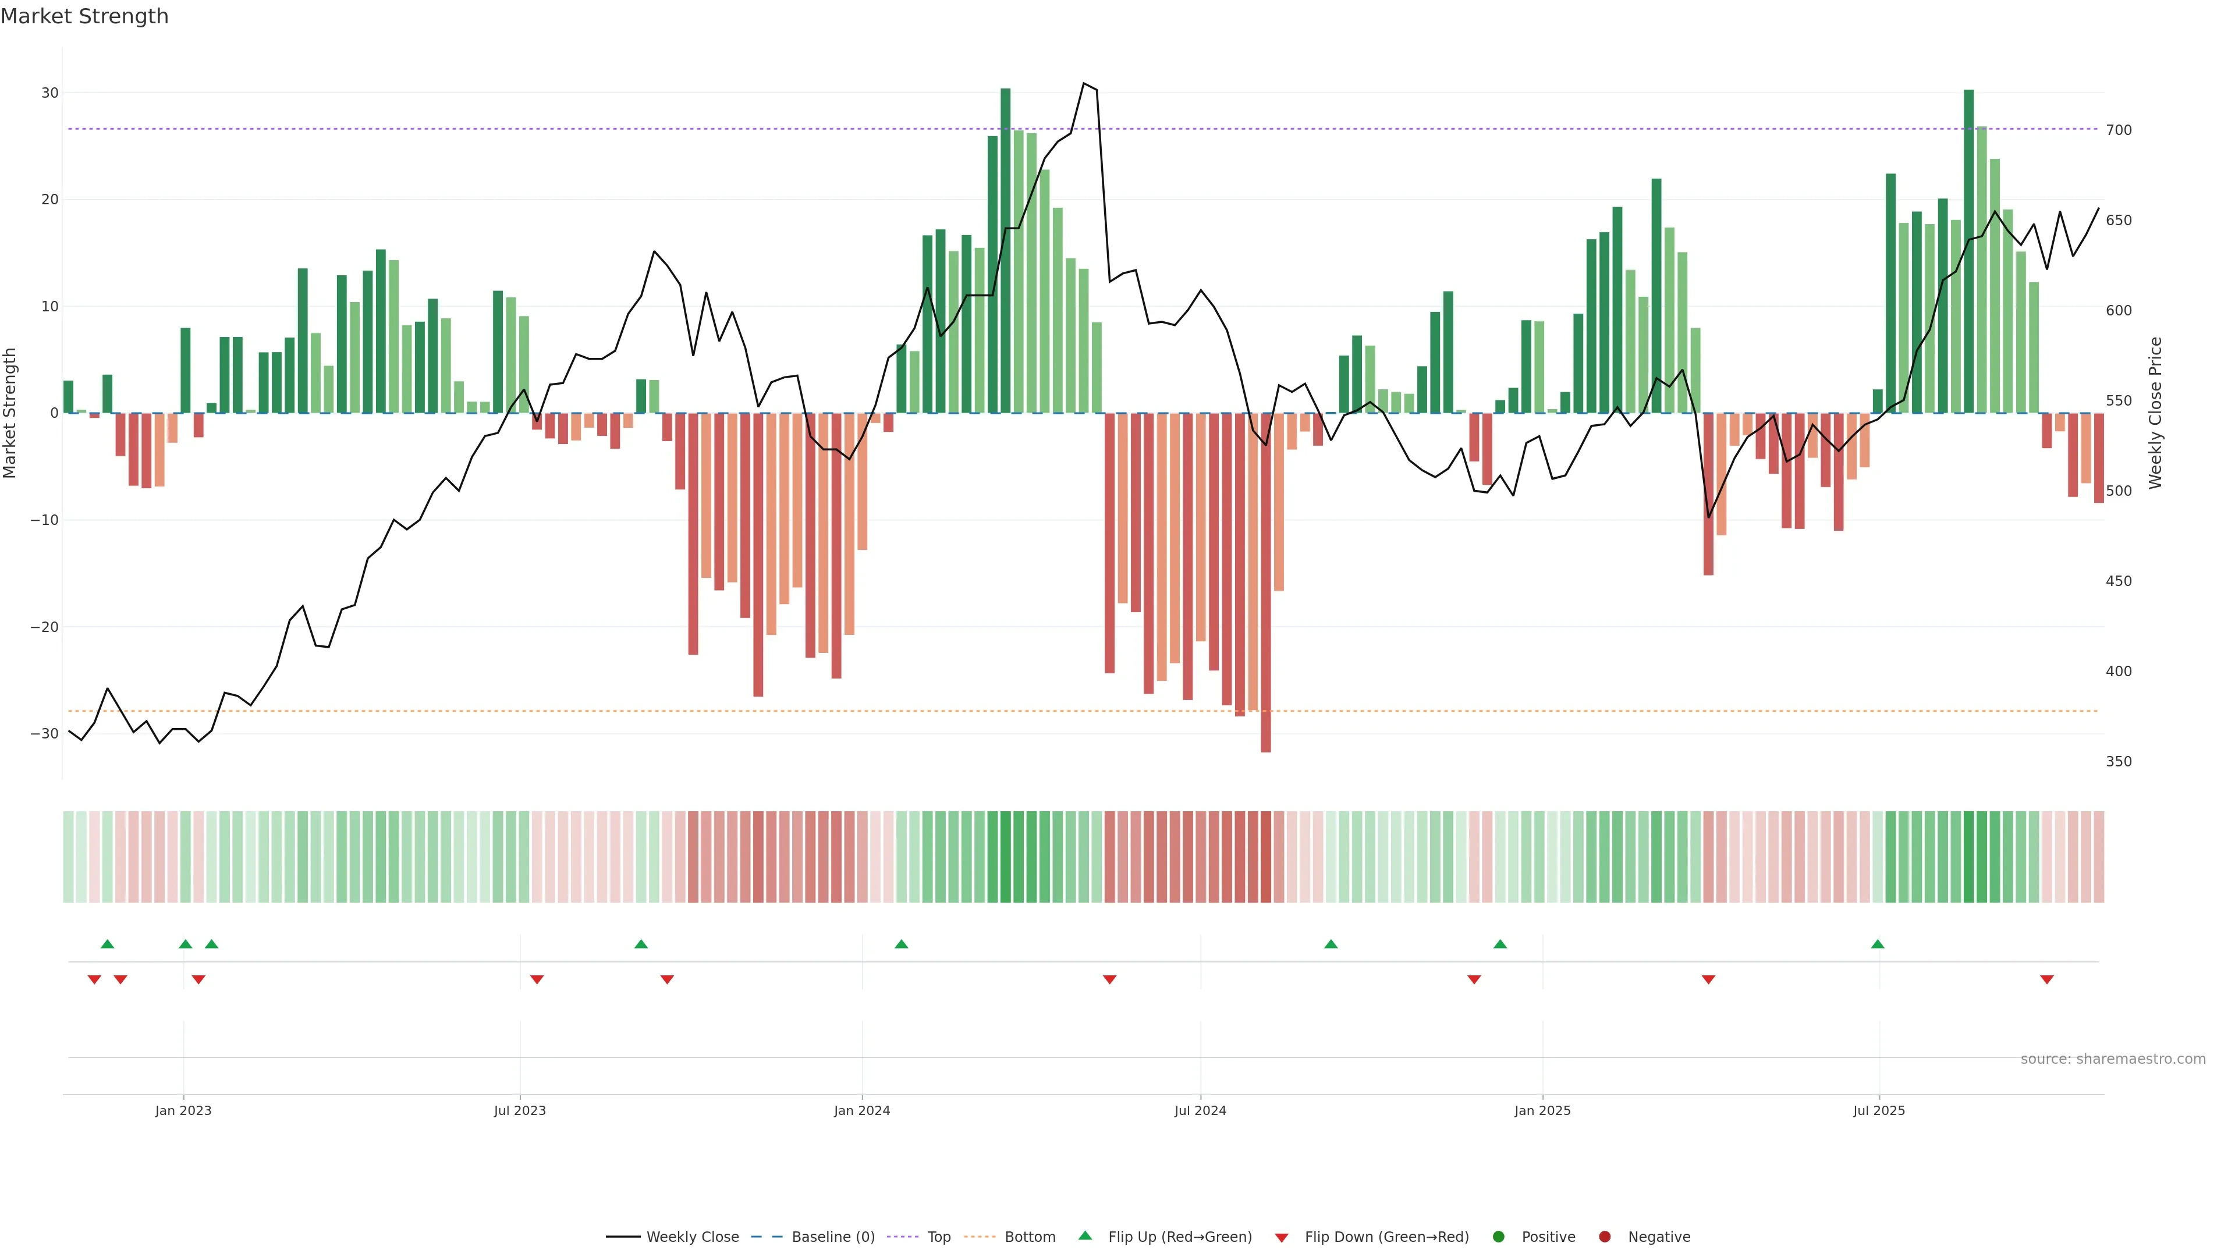This screenshot has height=1257, width=2235.
Task: Click the source: sharemaestro.com text
Action: (2113, 1059)
